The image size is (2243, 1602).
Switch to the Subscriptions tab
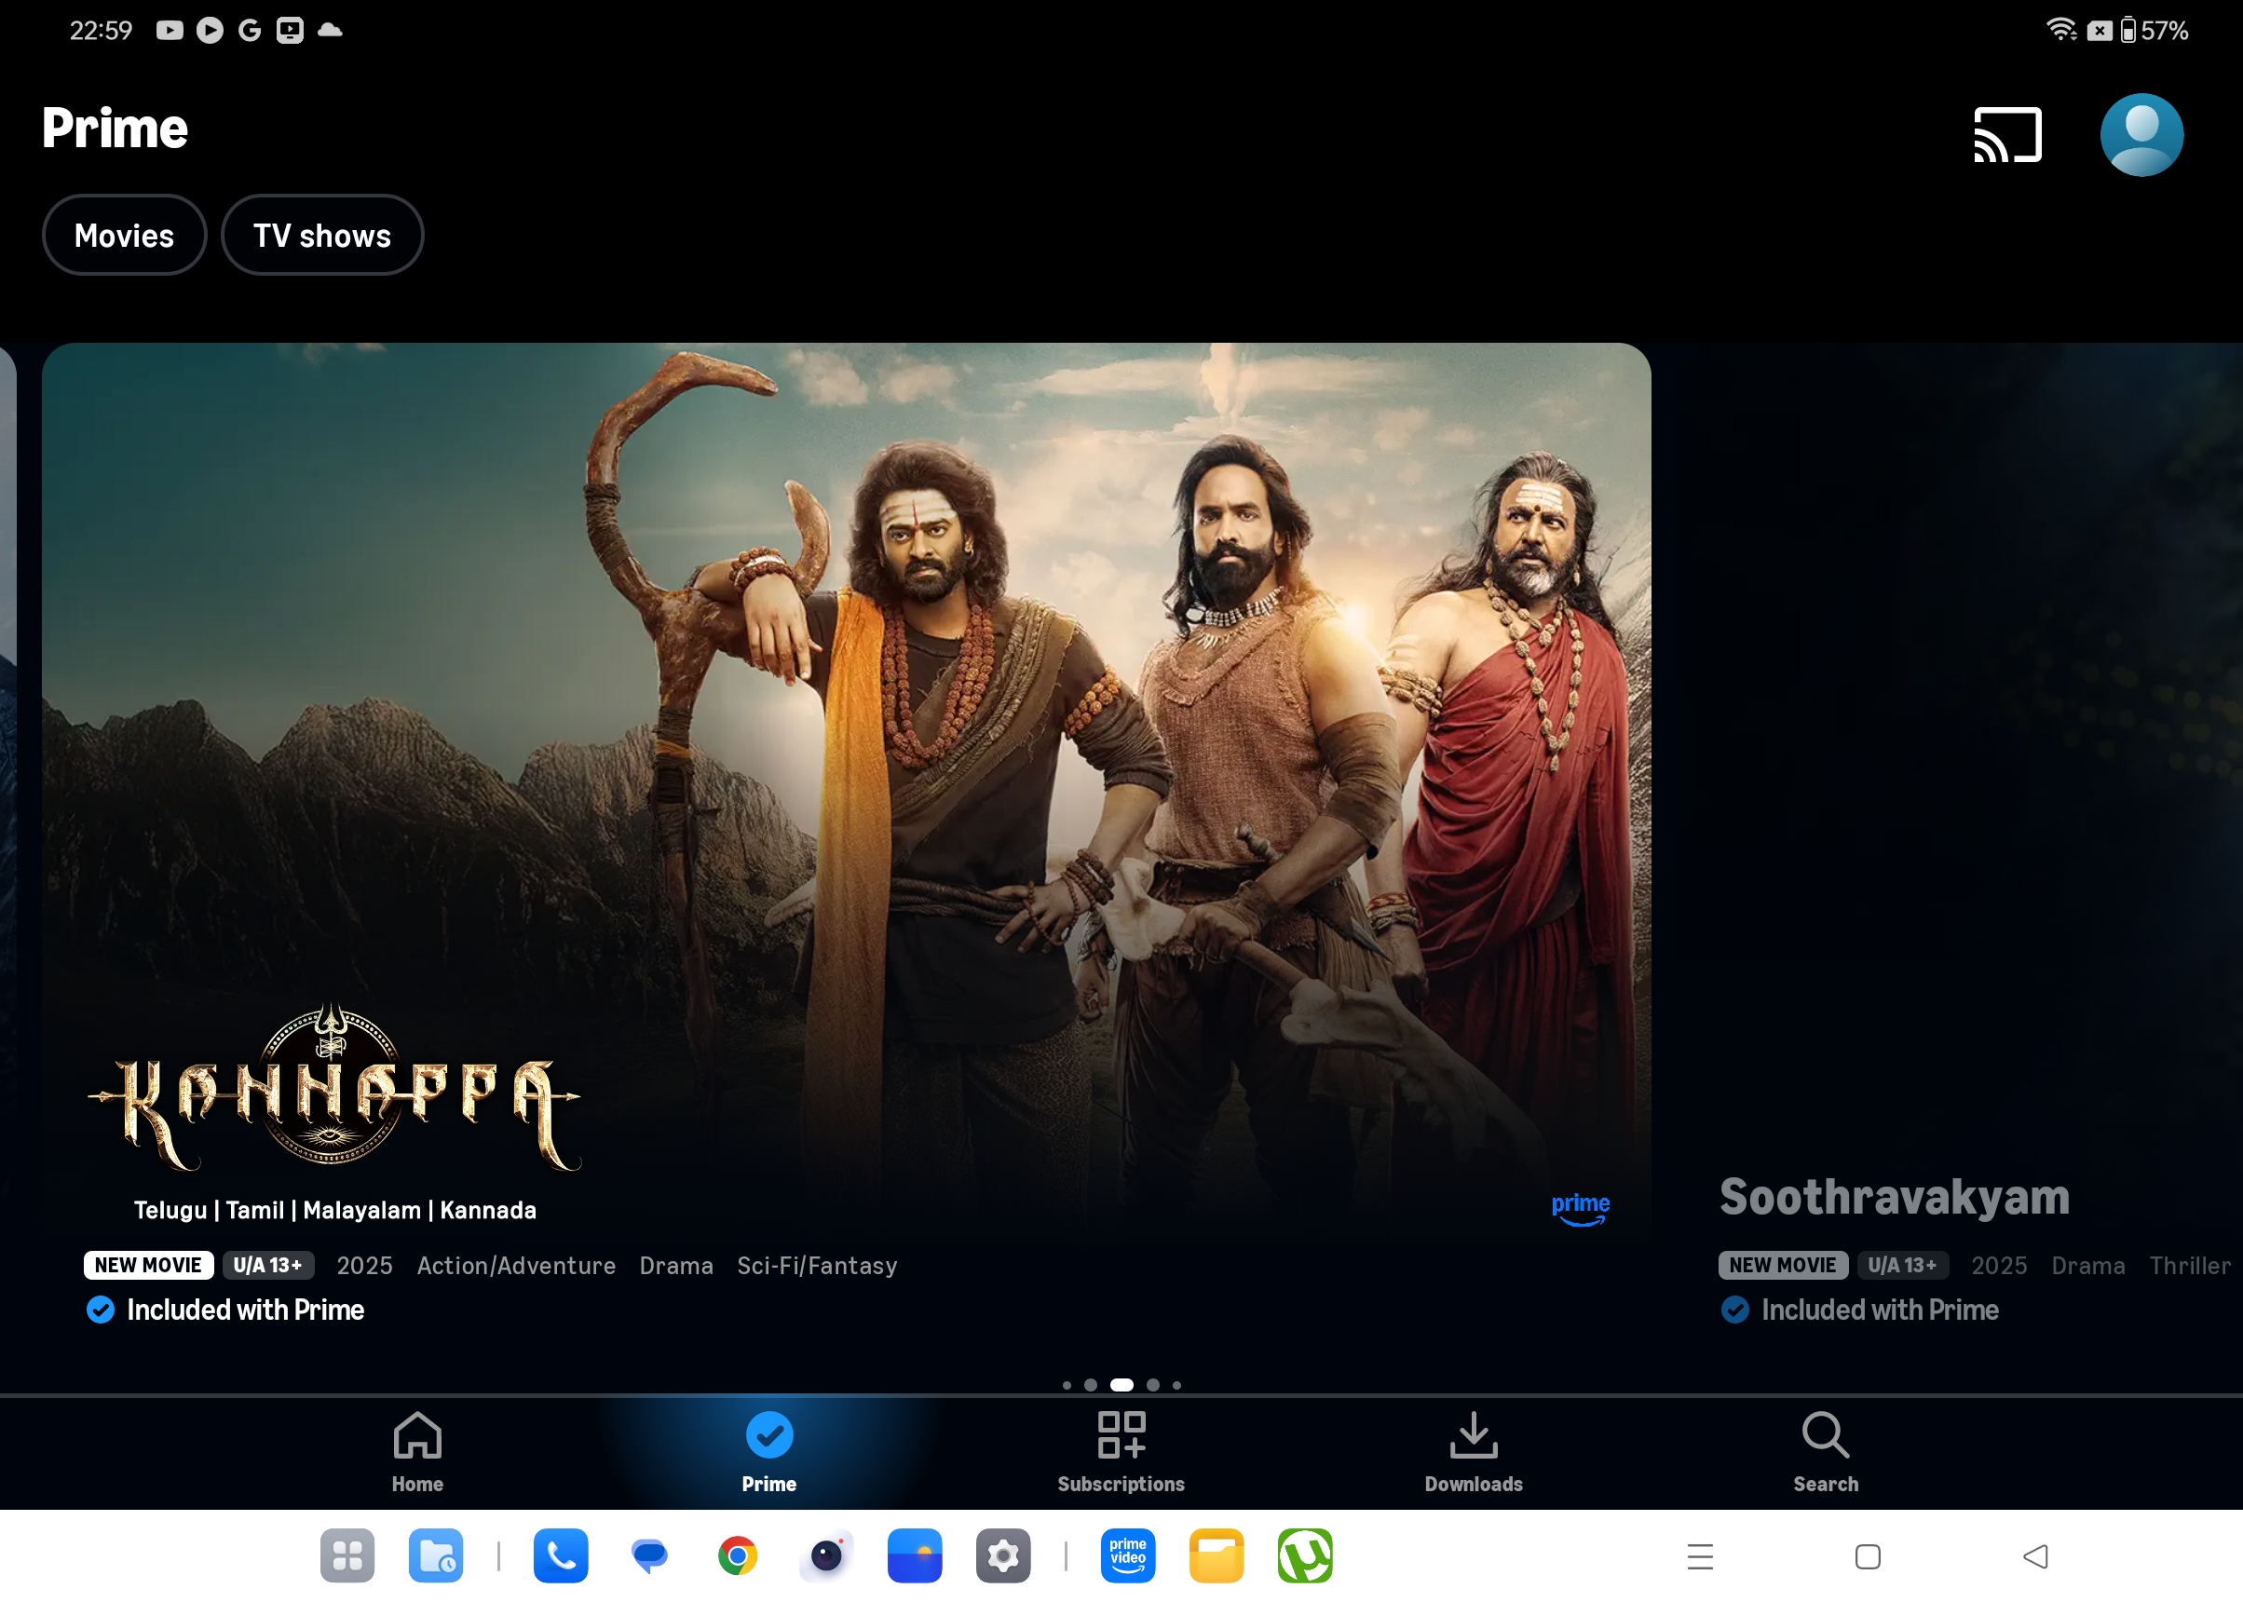click(x=1121, y=1453)
